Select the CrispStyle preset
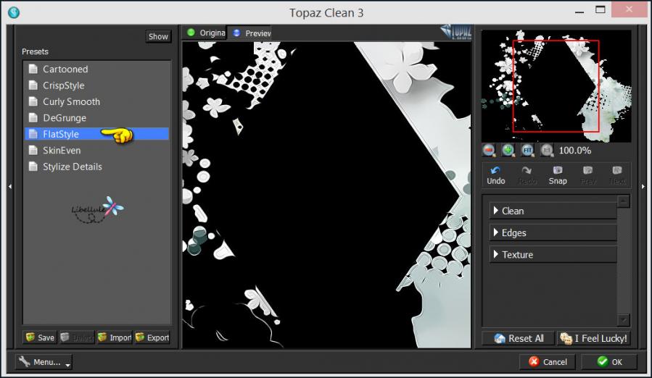The width and height of the screenshot is (652, 378). point(96,85)
